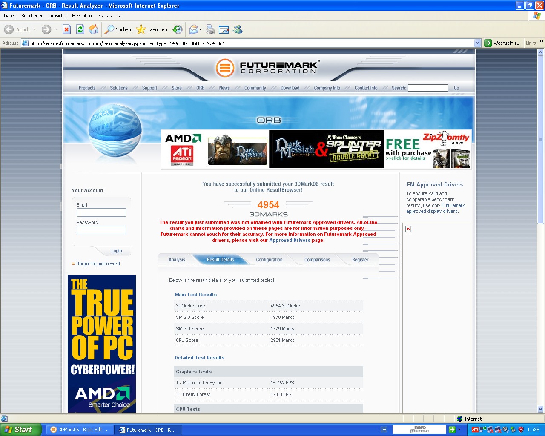Viewport: 545px width, 436px height.
Task: Click the Nero search green arrow button
Action: [452, 430]
